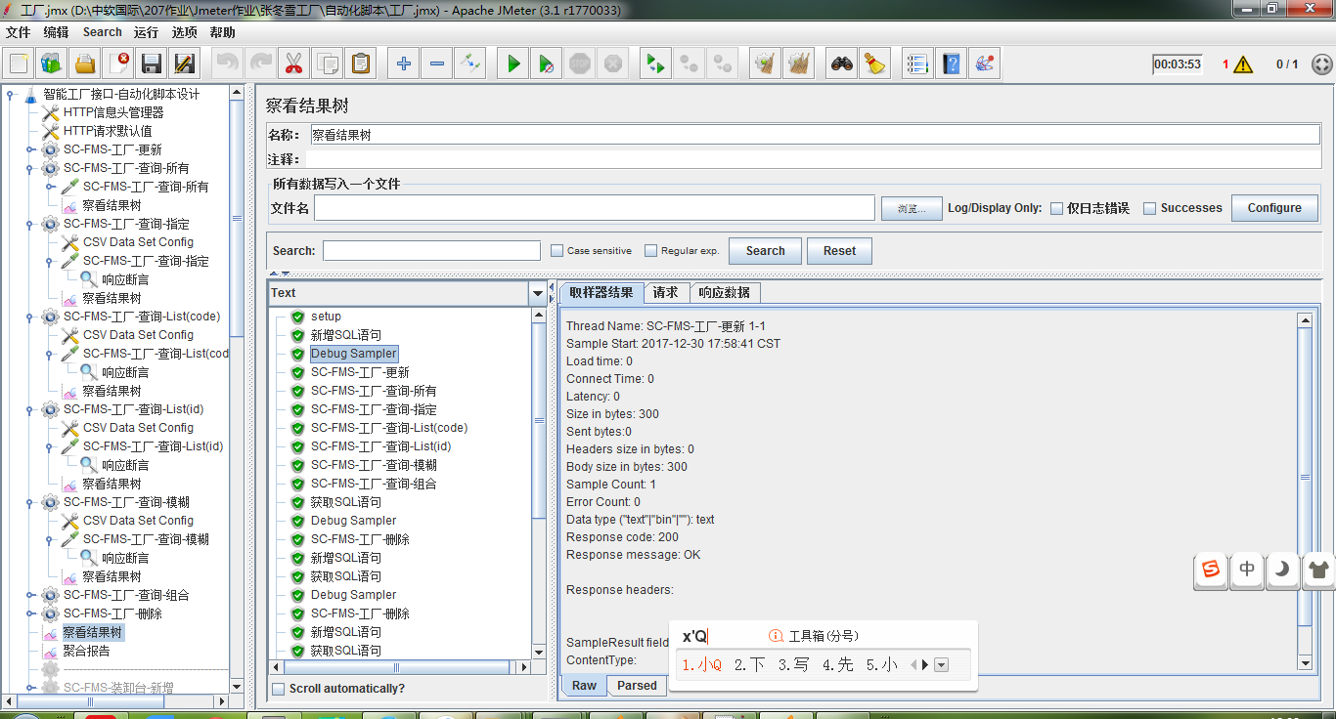Open the 编辑 menu
The height and width of the screenshot is (719, 1336).
point(56,32)
